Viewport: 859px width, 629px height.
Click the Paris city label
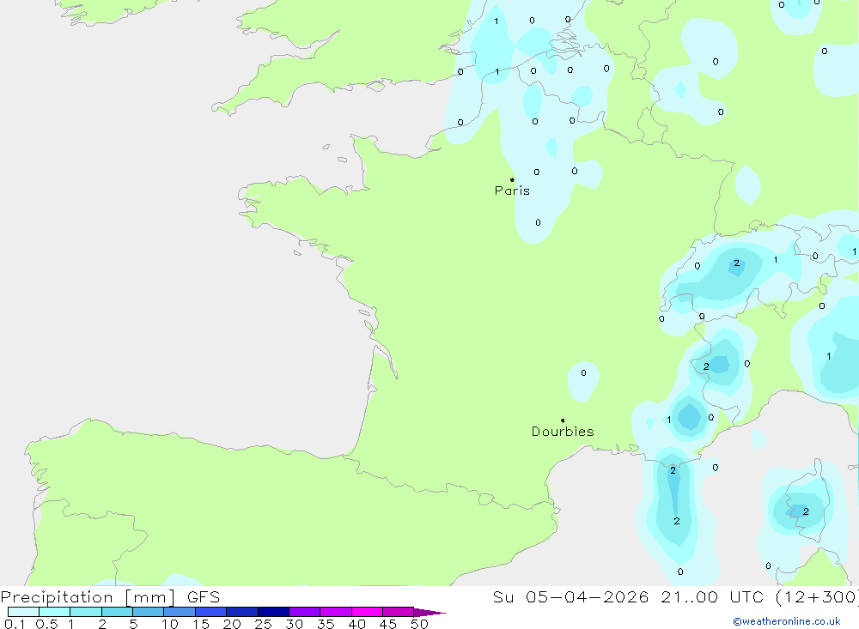click(x=512, y=191)
